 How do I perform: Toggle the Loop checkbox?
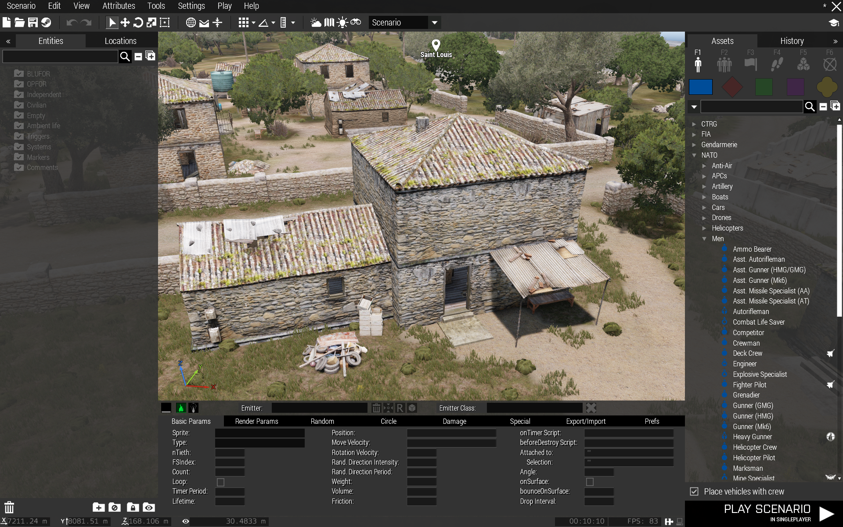(x=220, y=482)
